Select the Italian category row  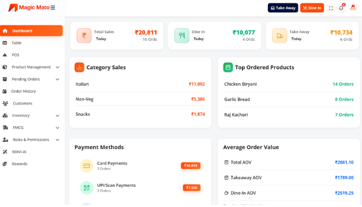(140, 84)
